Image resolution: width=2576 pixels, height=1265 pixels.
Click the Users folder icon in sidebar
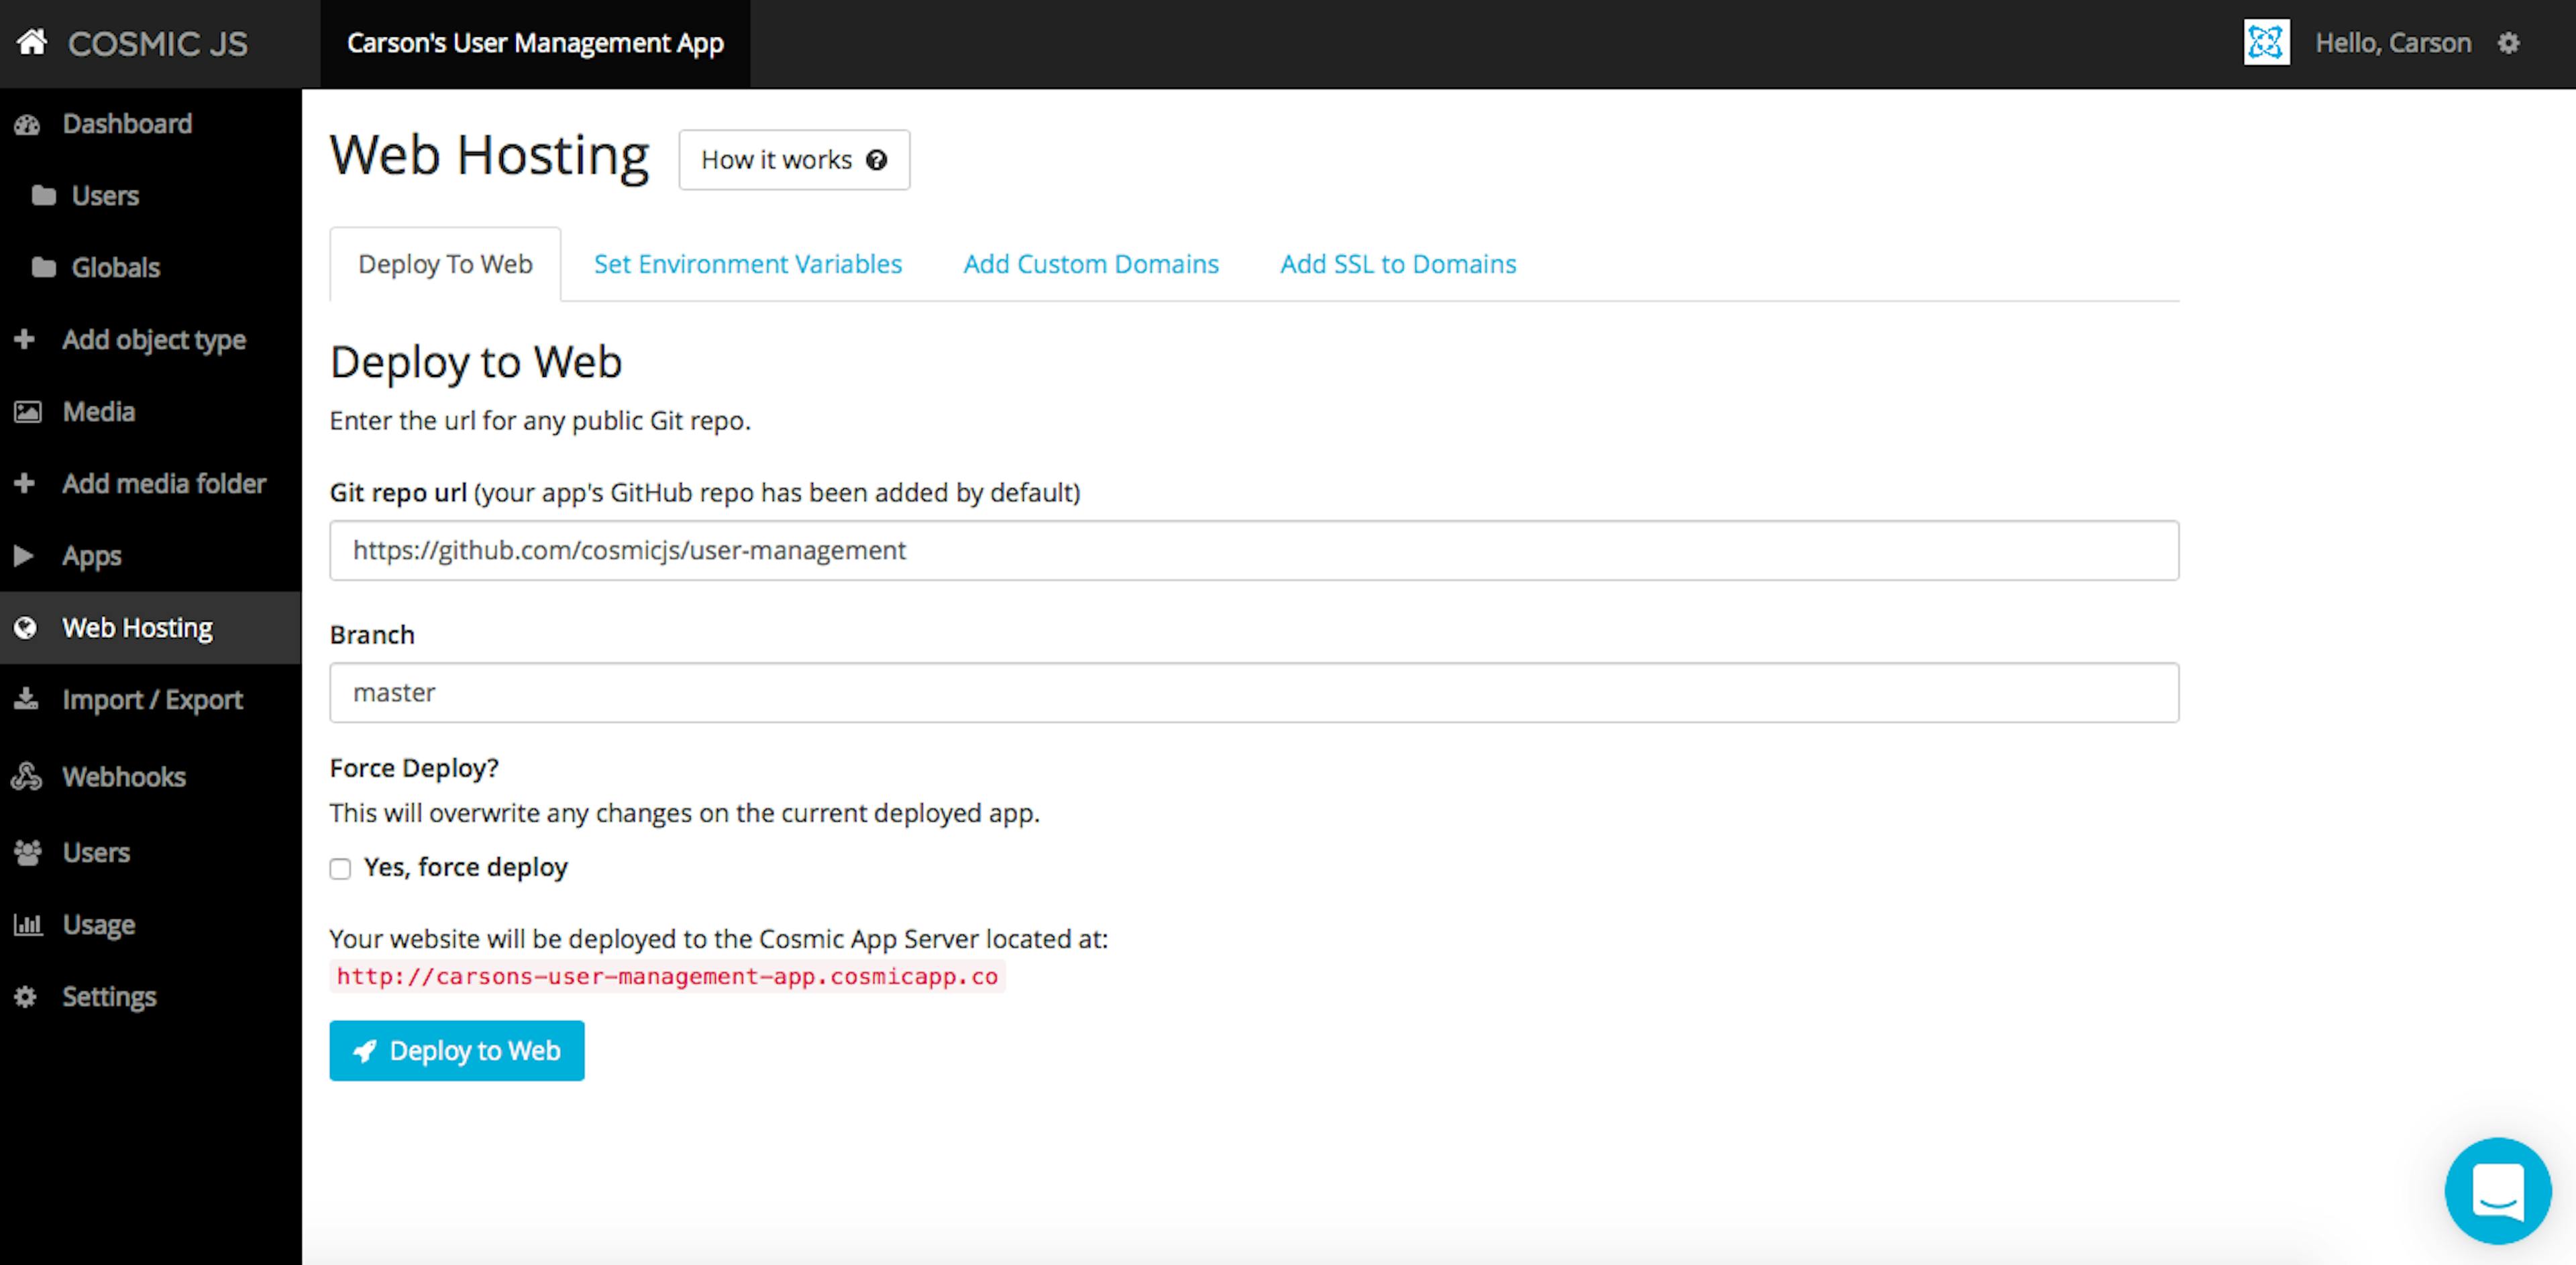click(44, 195)
